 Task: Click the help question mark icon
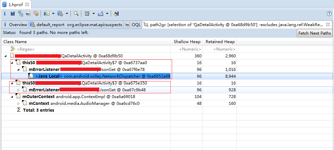pyautogui.click(x=329, y=14)
